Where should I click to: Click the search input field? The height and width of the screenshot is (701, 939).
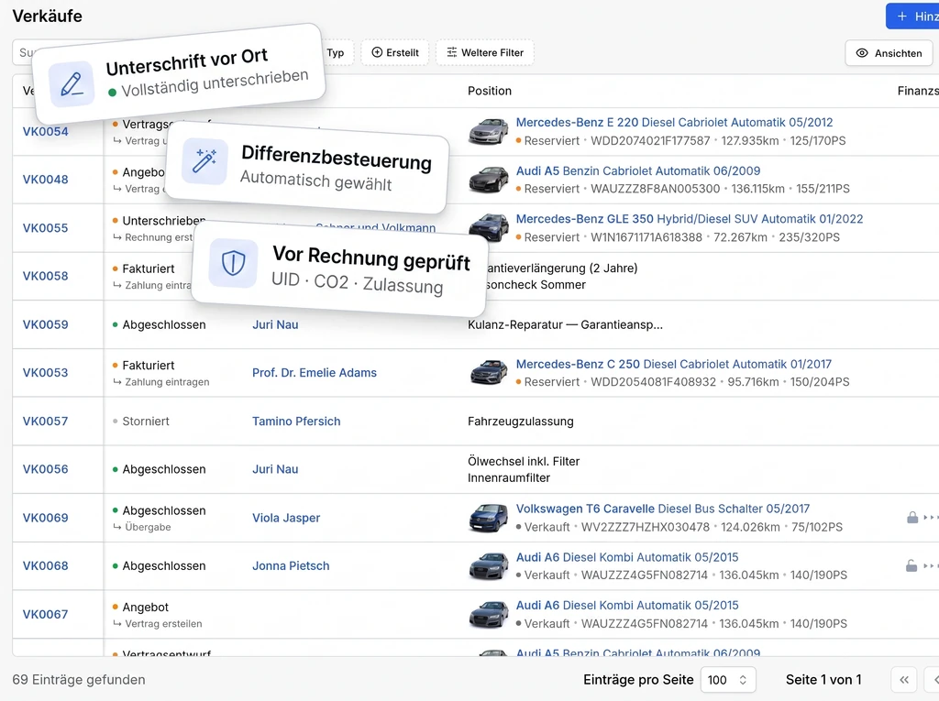click(26, 53)
